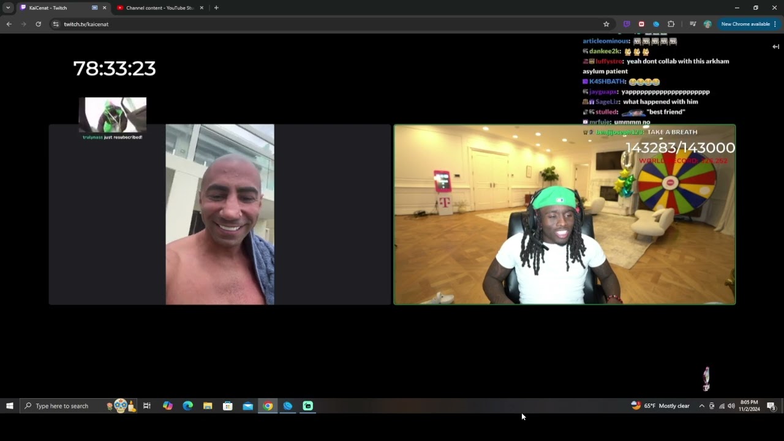The width and height of the screenshot is (784, 441).
Task: Open the notification Action Center
Action: pos(771,406)
